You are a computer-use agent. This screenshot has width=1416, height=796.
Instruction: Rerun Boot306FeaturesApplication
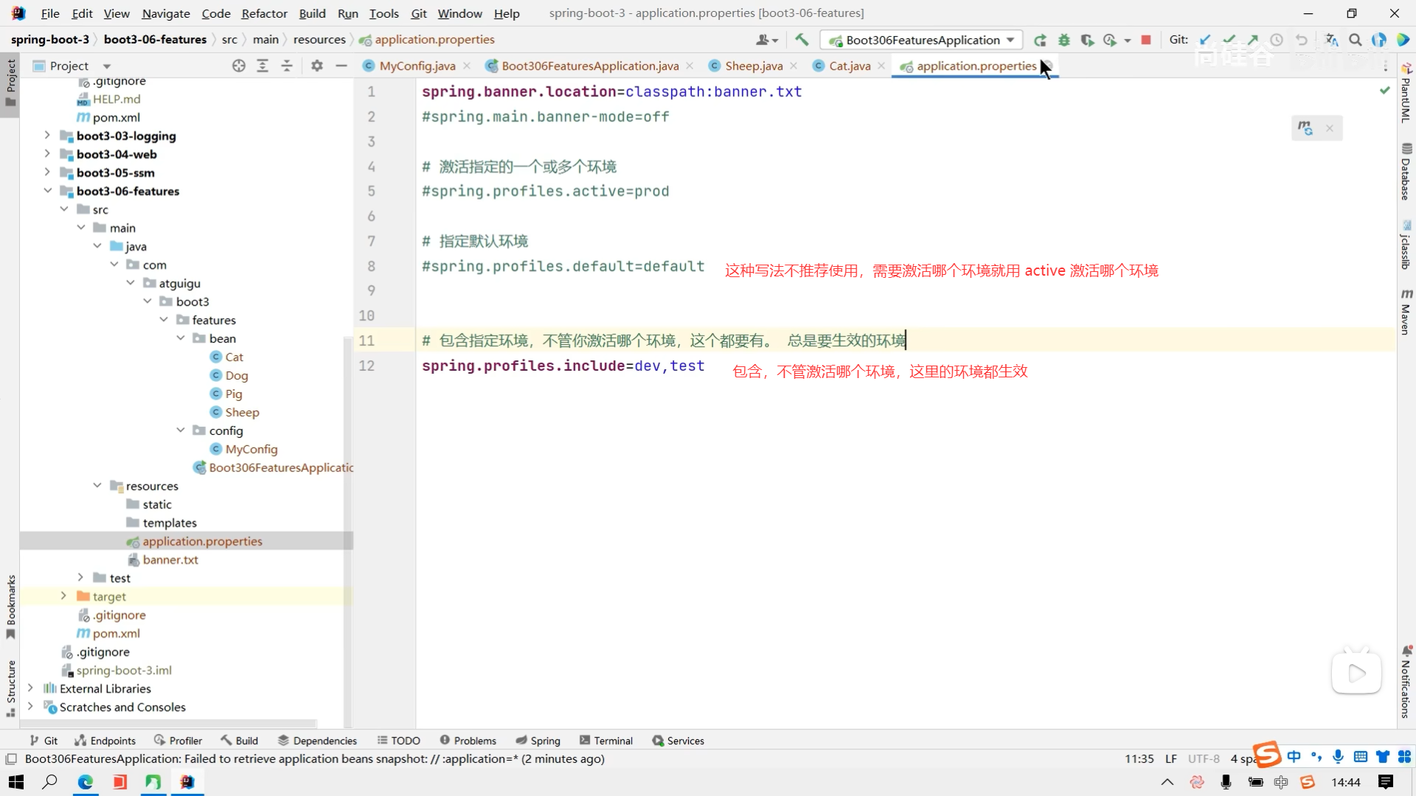point(1040,40)
